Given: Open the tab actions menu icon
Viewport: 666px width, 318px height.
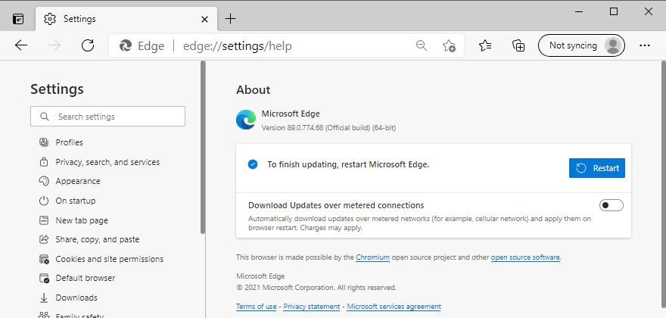Looking at the screenshot, I should coord(18,18).
